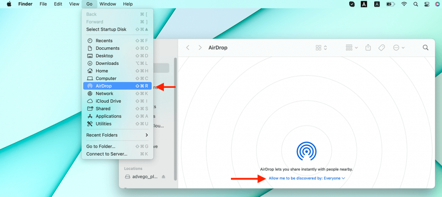Open Allow me to be discovered by dropdown
The width and height of the screenshot is (442, 197).
coord(307,178)
